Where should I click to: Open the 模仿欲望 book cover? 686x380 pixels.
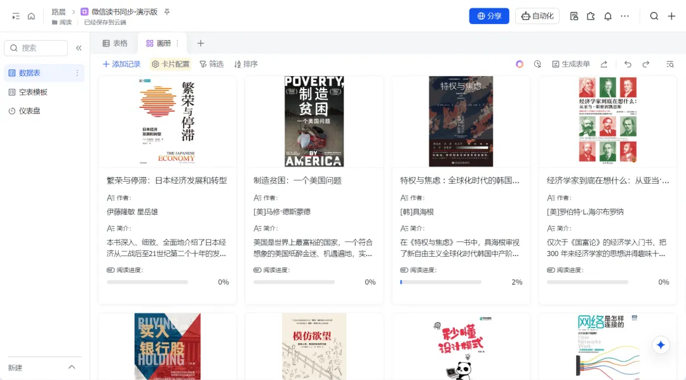314,346
